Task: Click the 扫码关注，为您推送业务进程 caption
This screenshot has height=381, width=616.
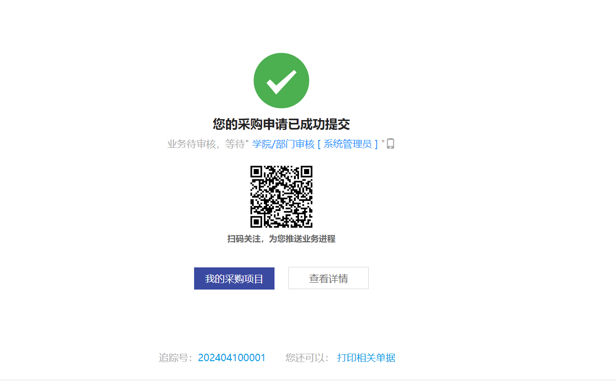Action: click(x=281, y=239)
